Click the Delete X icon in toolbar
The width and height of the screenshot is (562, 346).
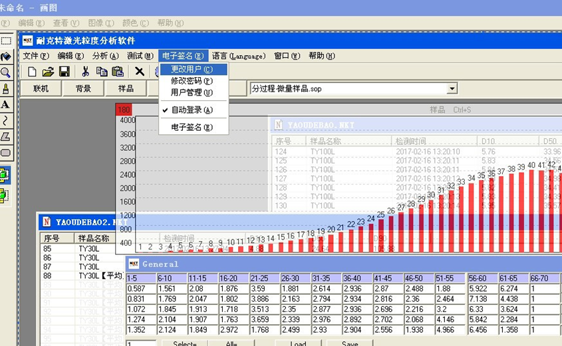tap(140, 72)
